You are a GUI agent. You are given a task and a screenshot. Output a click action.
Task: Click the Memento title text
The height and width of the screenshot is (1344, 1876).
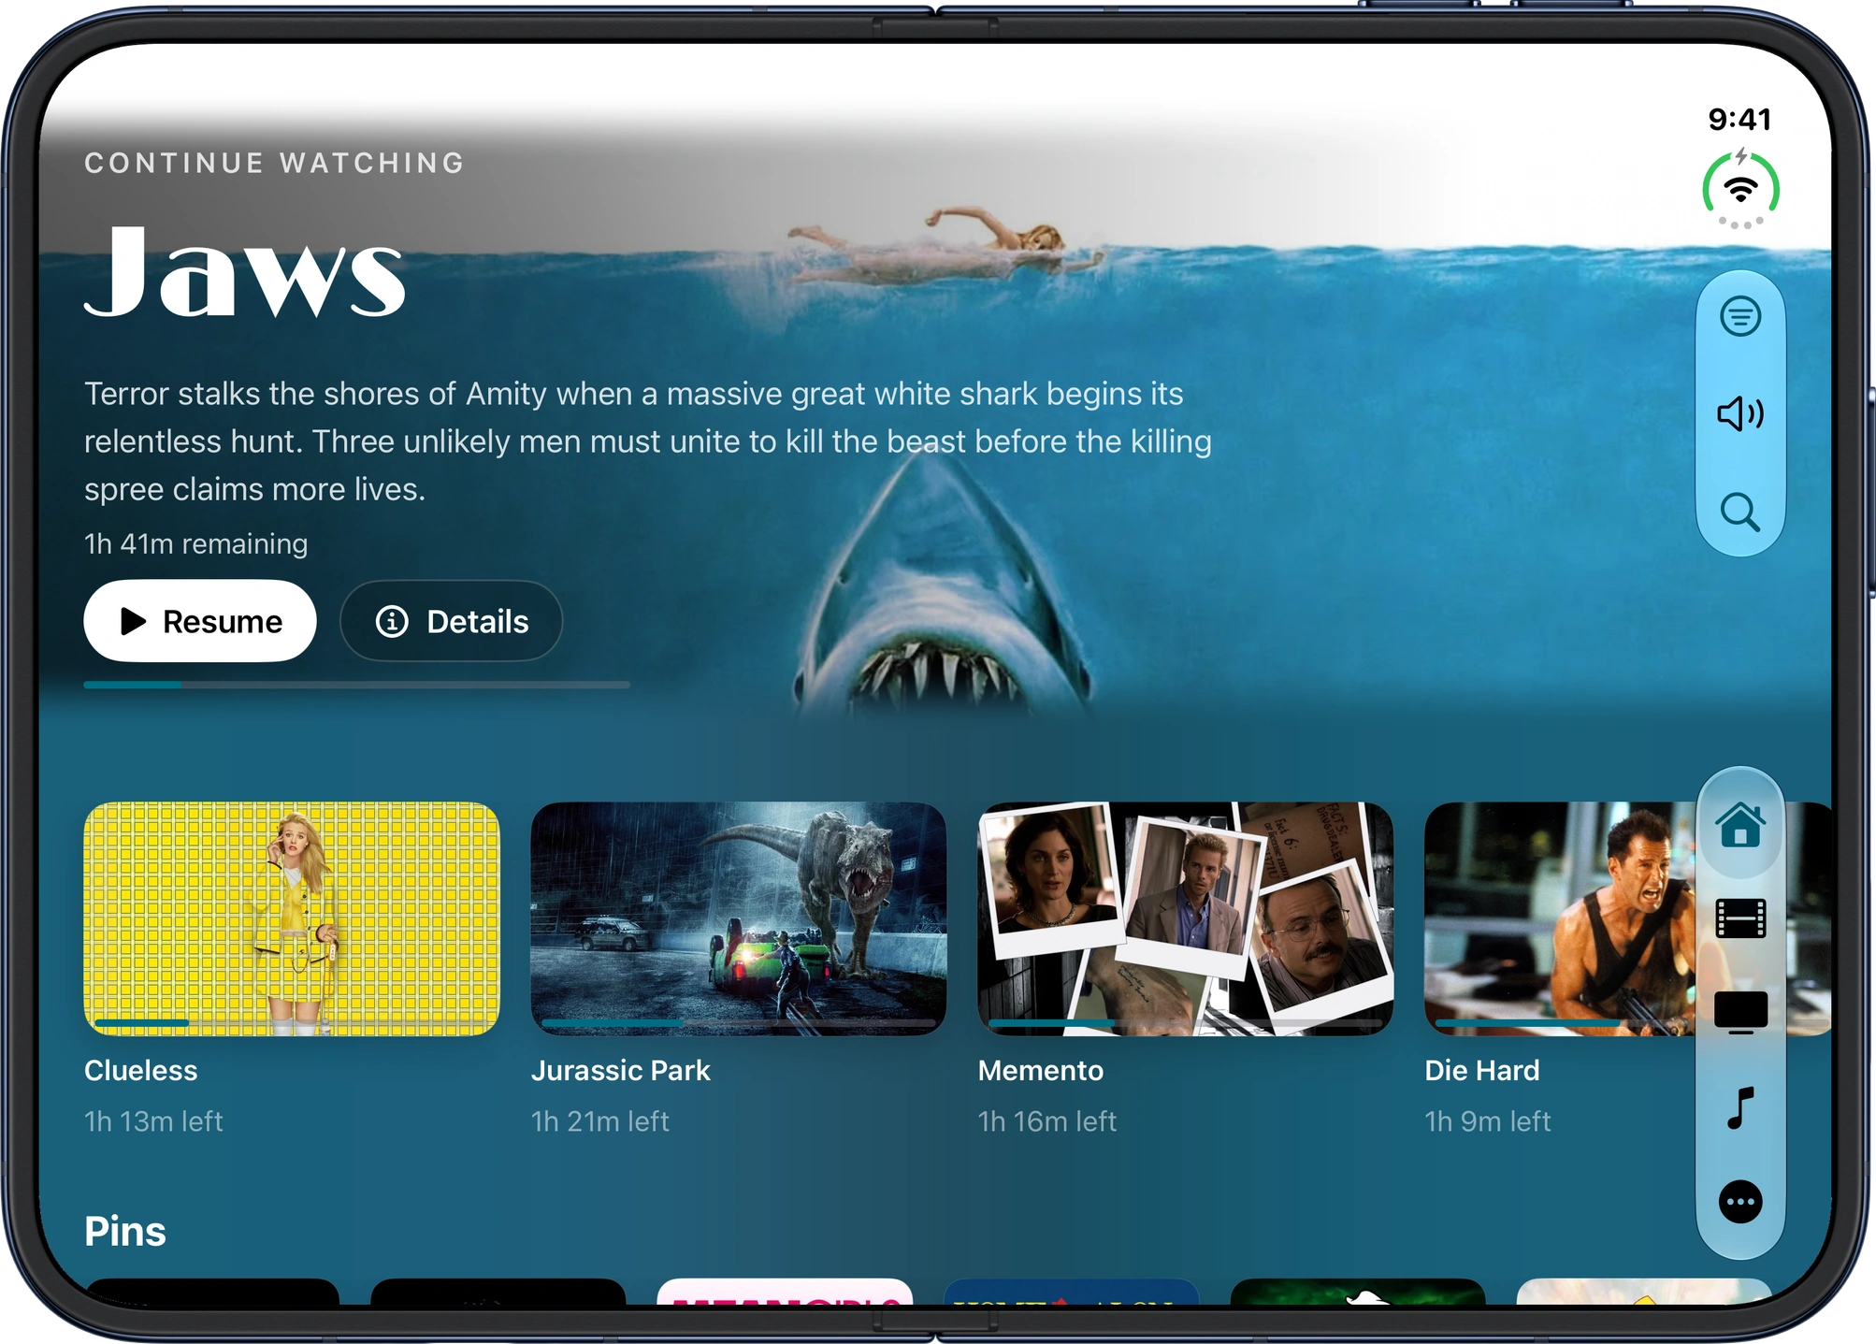[x=1041, y=1071]
